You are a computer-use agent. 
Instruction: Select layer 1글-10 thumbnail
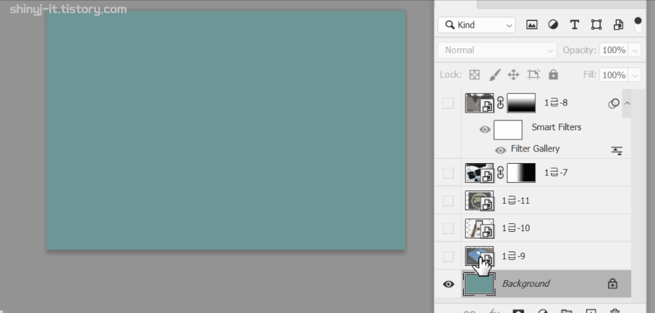[479, 229]
